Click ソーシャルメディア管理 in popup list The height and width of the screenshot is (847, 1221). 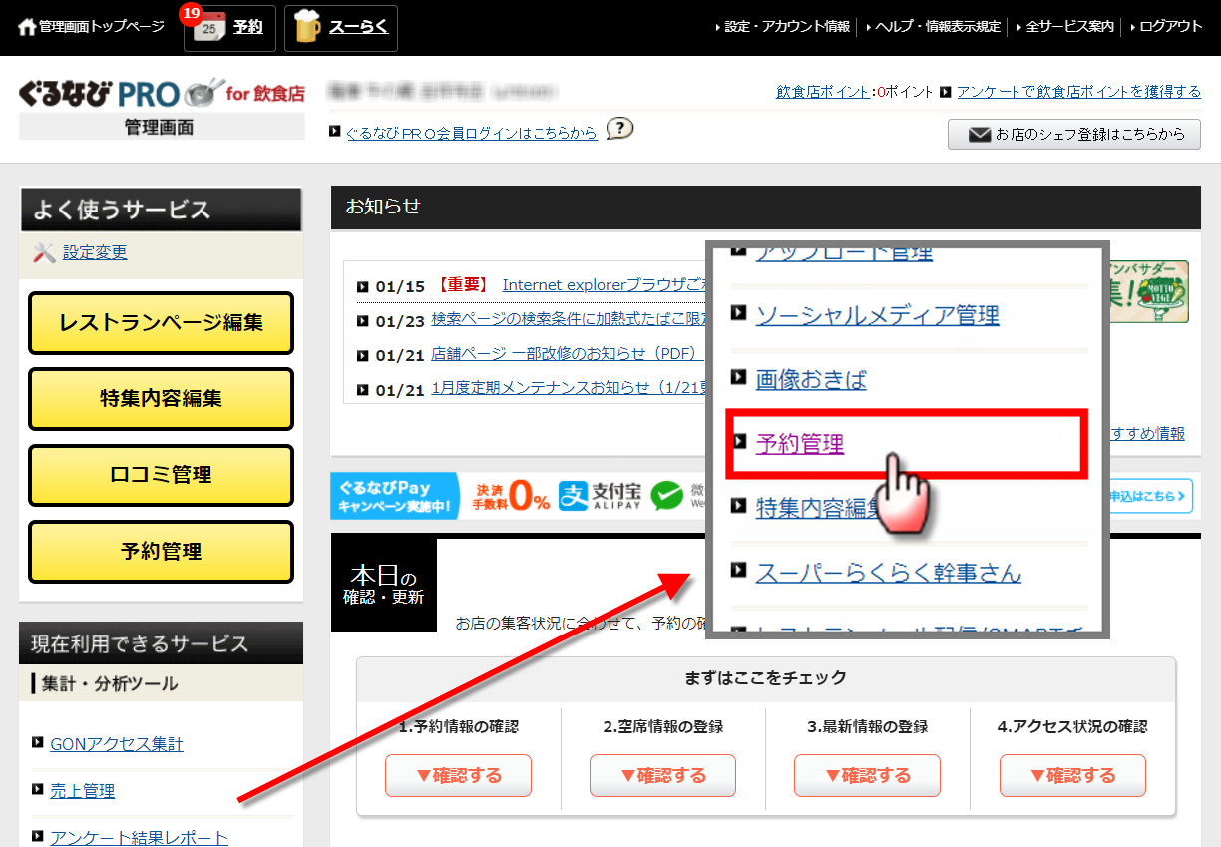[x=877, y=316]
